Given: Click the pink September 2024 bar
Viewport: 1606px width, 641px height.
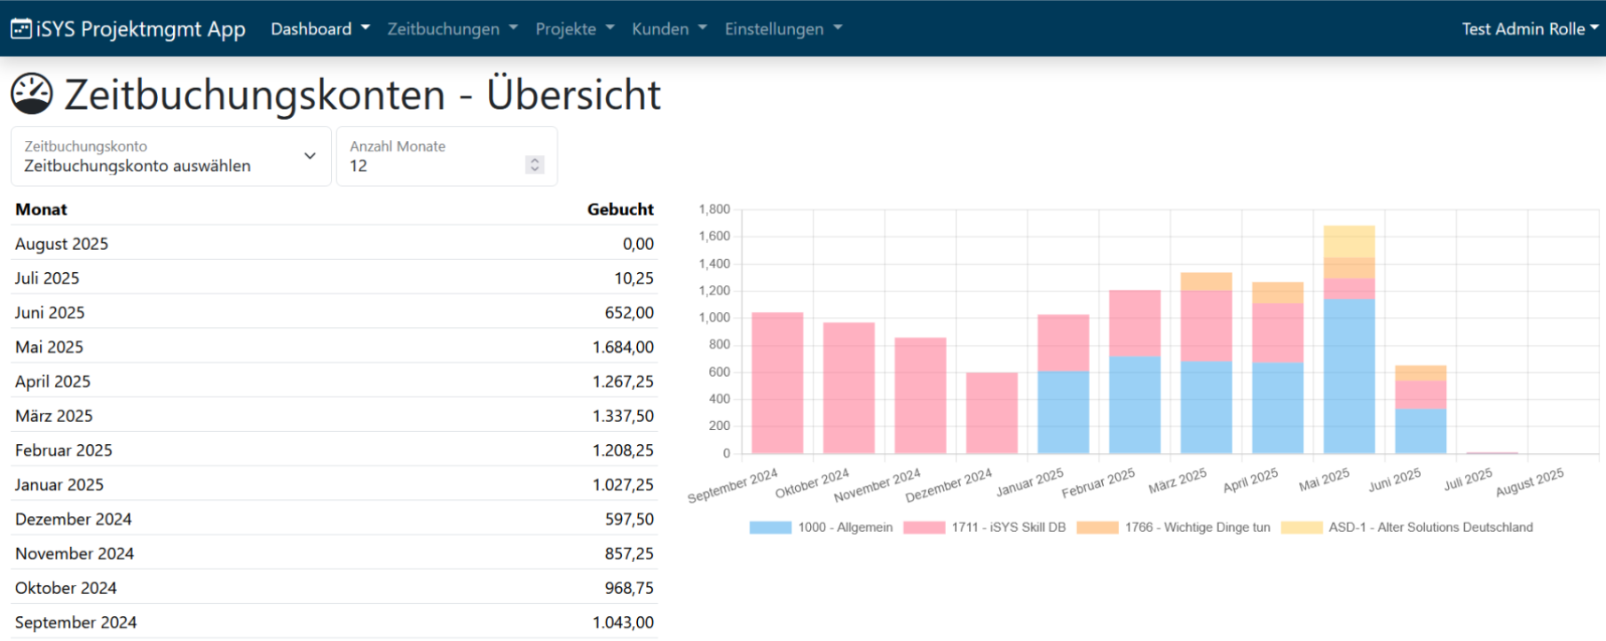Looking at the screenshot, I should click(777, 383).
